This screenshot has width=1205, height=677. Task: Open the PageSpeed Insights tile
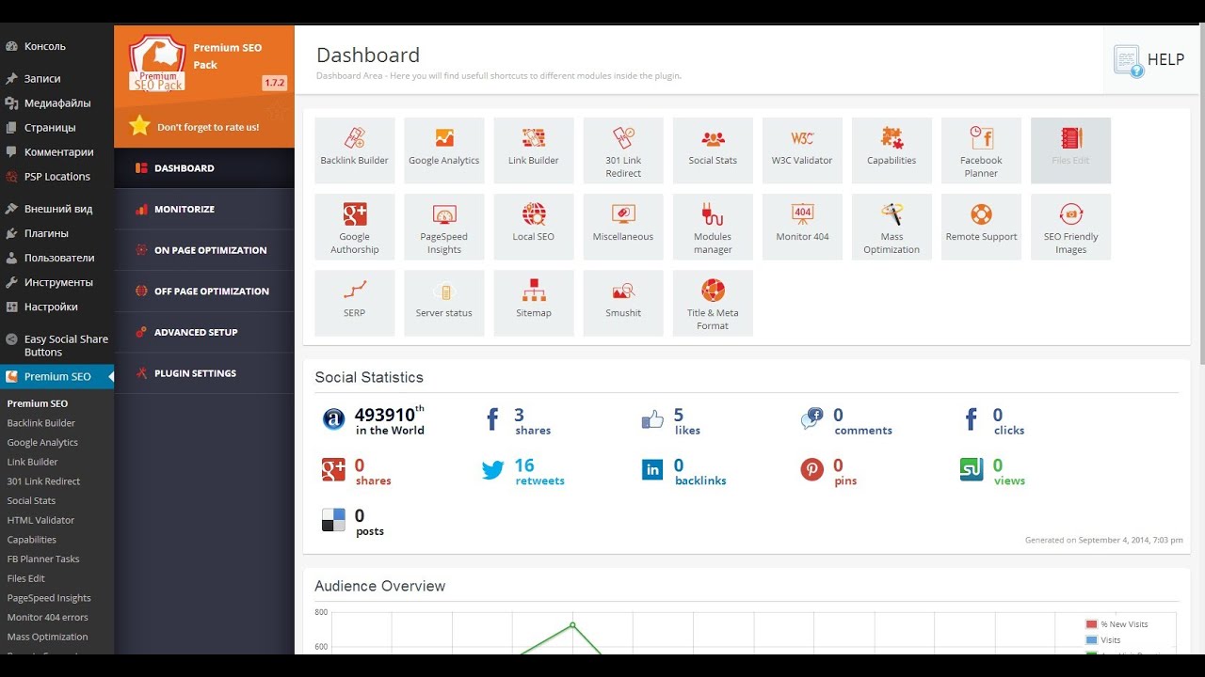tap(444, 227)
